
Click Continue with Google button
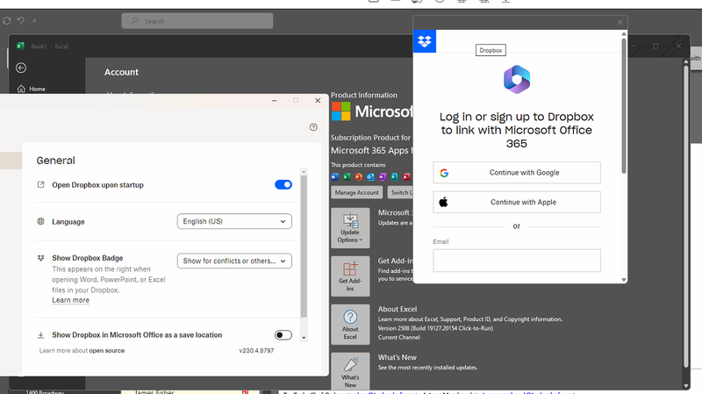click(x=516, y=173)
